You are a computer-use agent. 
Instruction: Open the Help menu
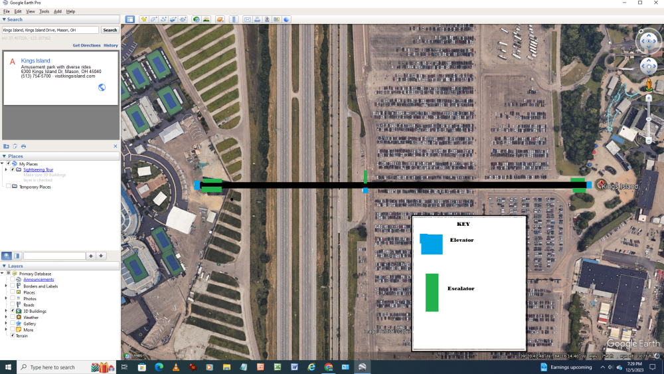[71, 11]
